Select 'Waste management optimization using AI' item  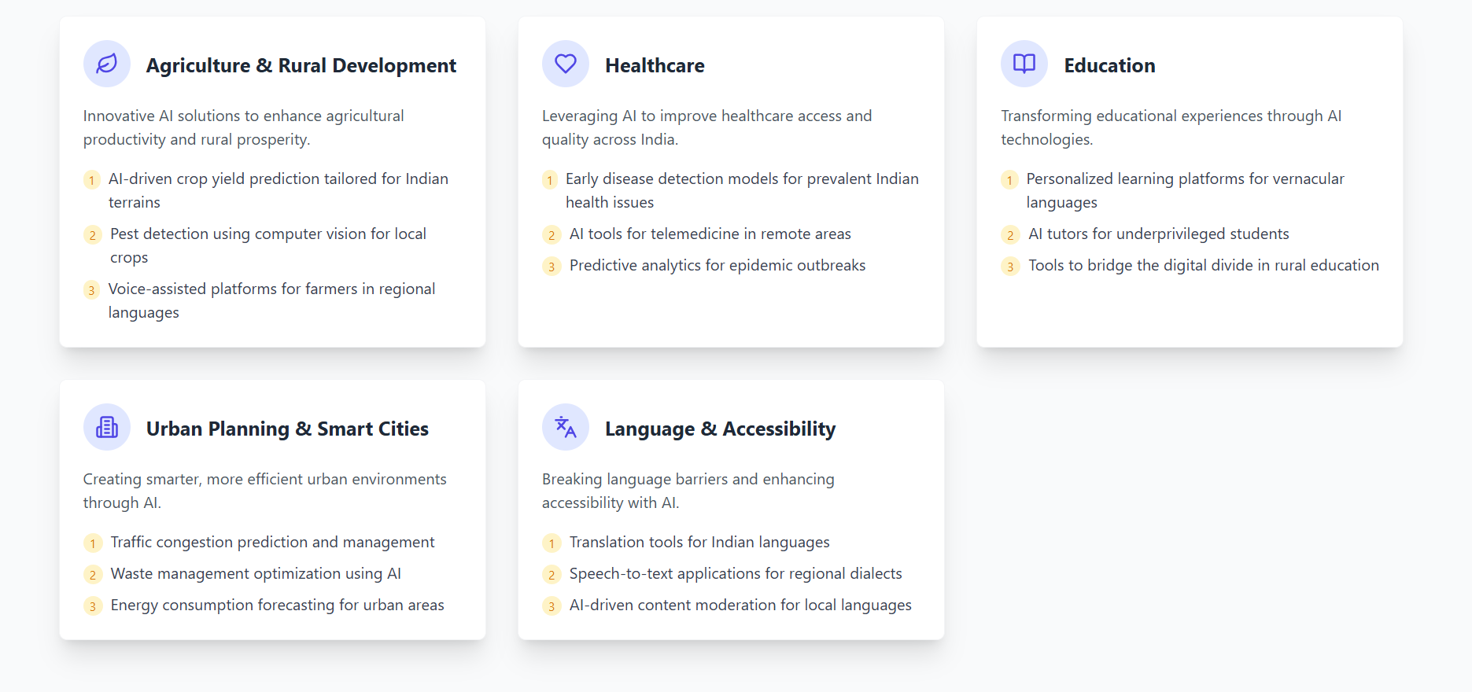point(256,573)
